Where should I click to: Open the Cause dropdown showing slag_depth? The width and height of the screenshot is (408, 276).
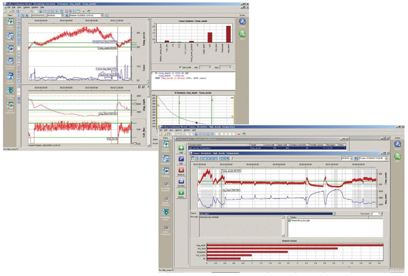(x=334, y=214)
